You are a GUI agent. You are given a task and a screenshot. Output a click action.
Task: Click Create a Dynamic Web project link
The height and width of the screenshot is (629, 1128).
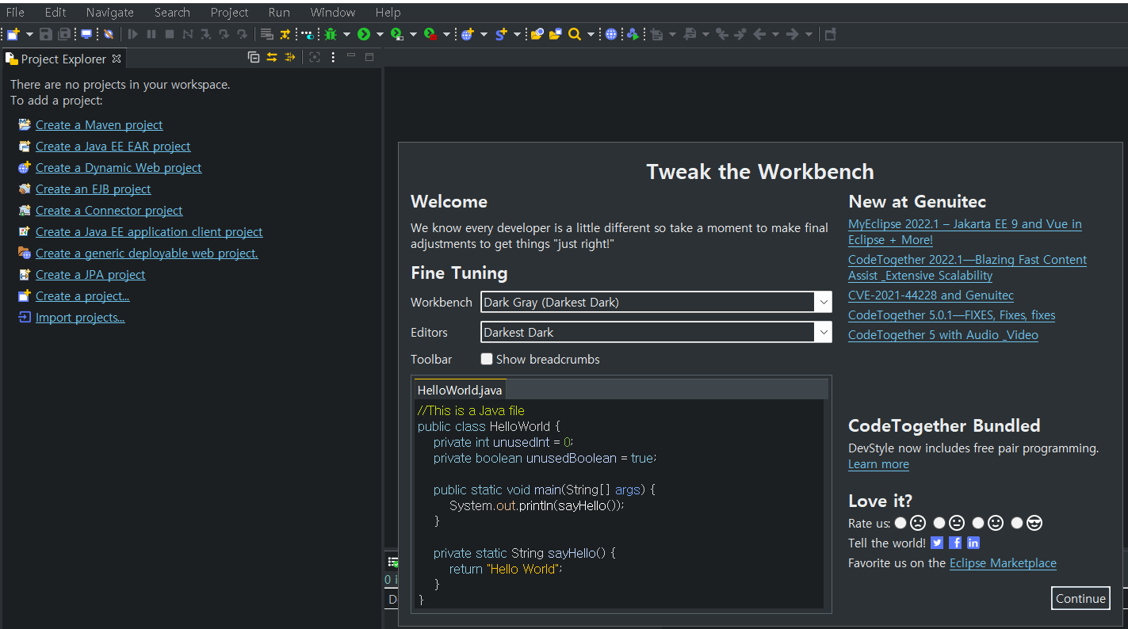tap(119, 167)
